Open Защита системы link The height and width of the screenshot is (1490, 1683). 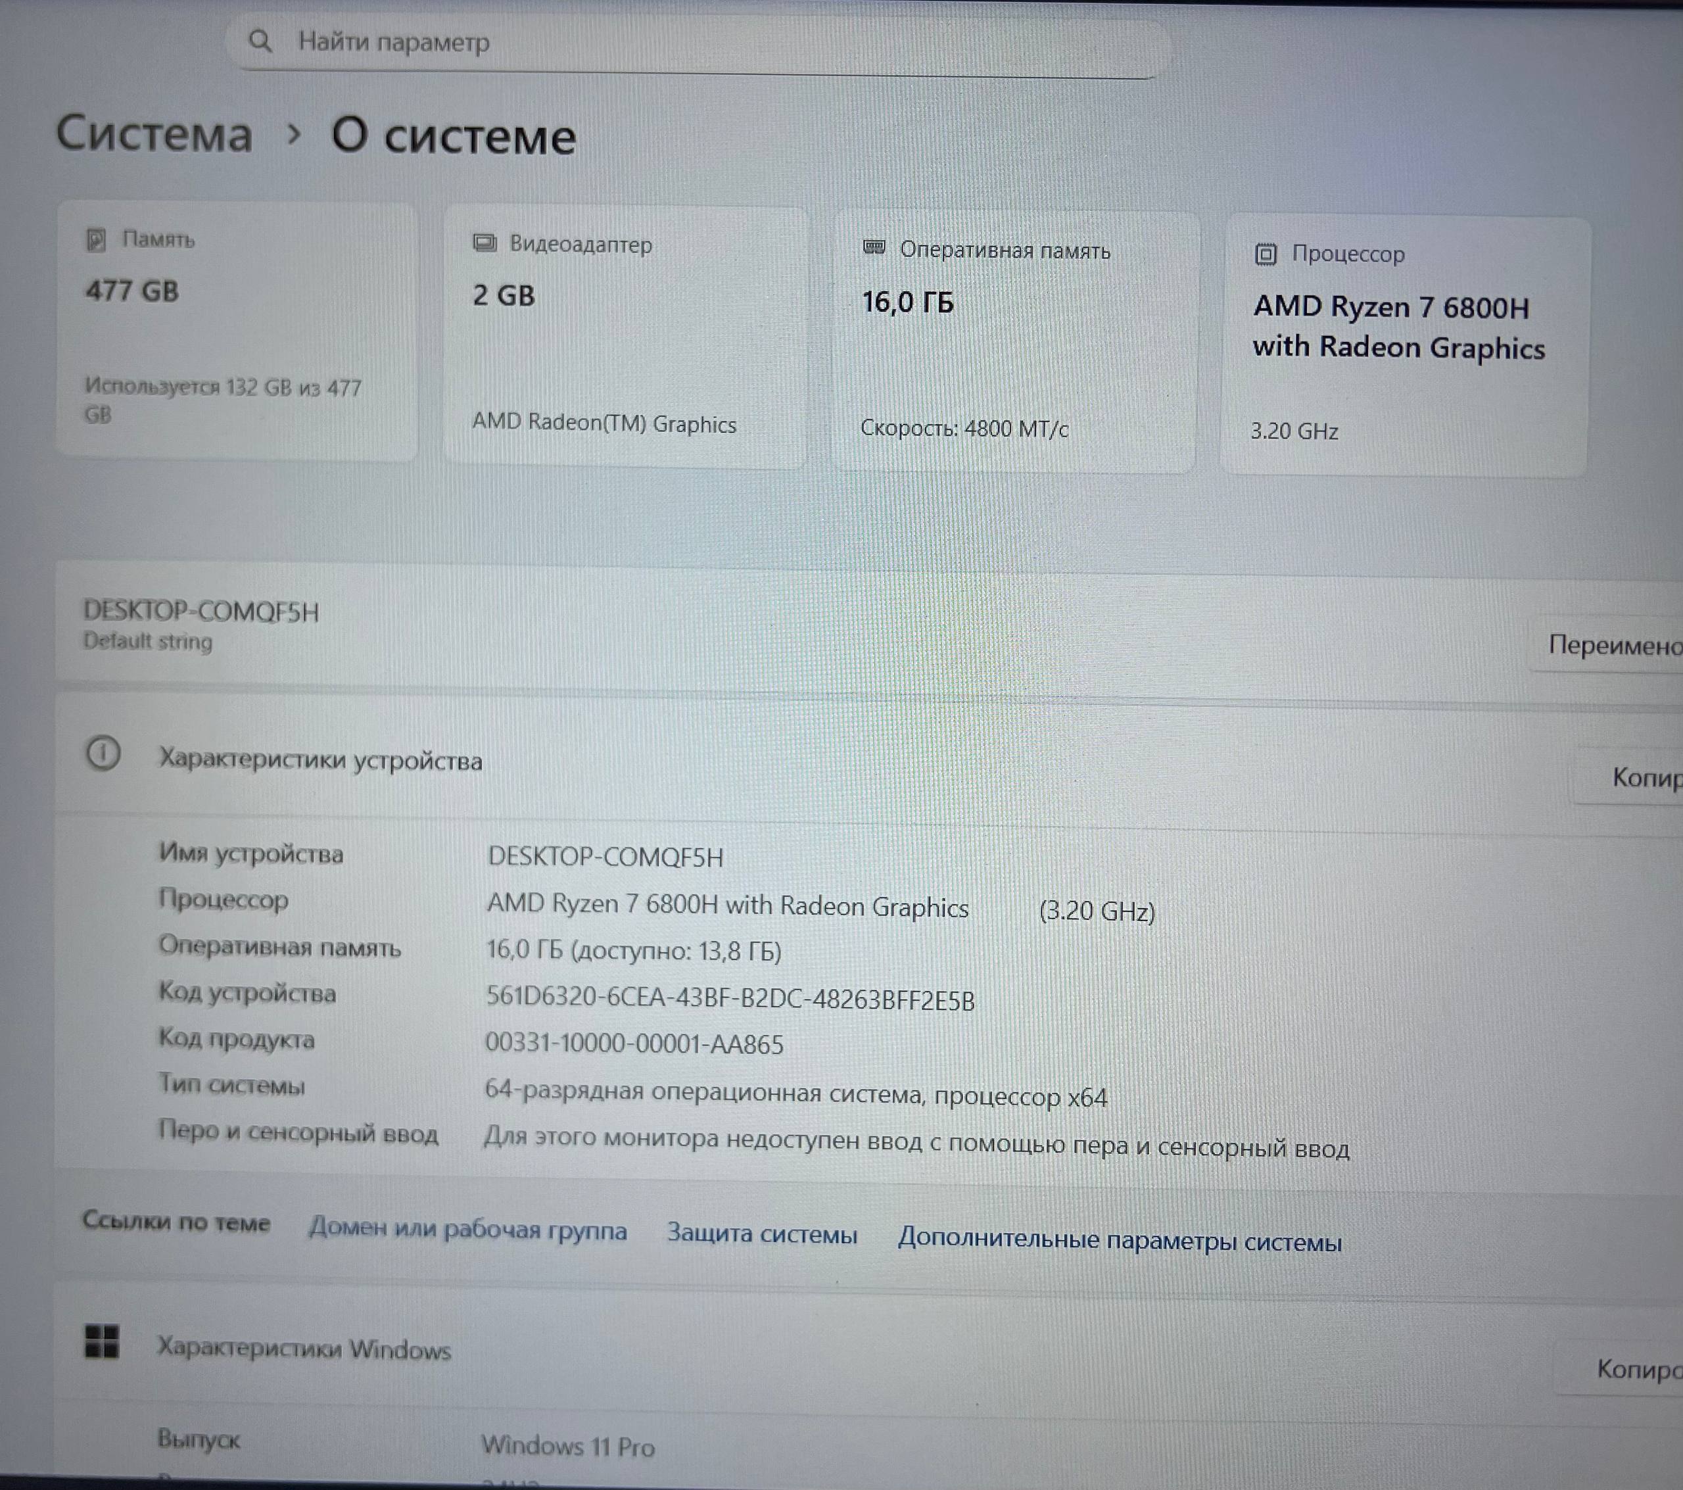(x=762, y=1234)
